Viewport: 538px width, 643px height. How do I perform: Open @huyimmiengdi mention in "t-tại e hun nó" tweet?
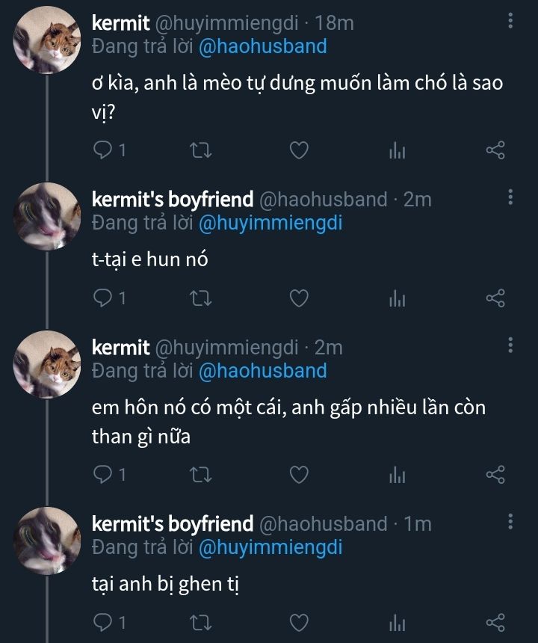click(270, 222)
